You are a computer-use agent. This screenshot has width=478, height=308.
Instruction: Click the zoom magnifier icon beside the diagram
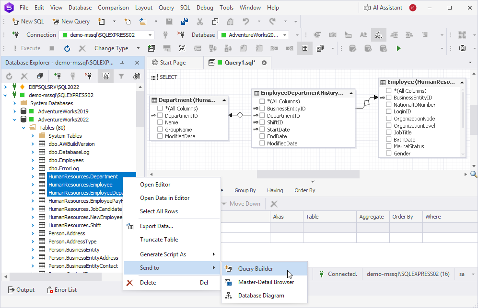coord(474,175)
